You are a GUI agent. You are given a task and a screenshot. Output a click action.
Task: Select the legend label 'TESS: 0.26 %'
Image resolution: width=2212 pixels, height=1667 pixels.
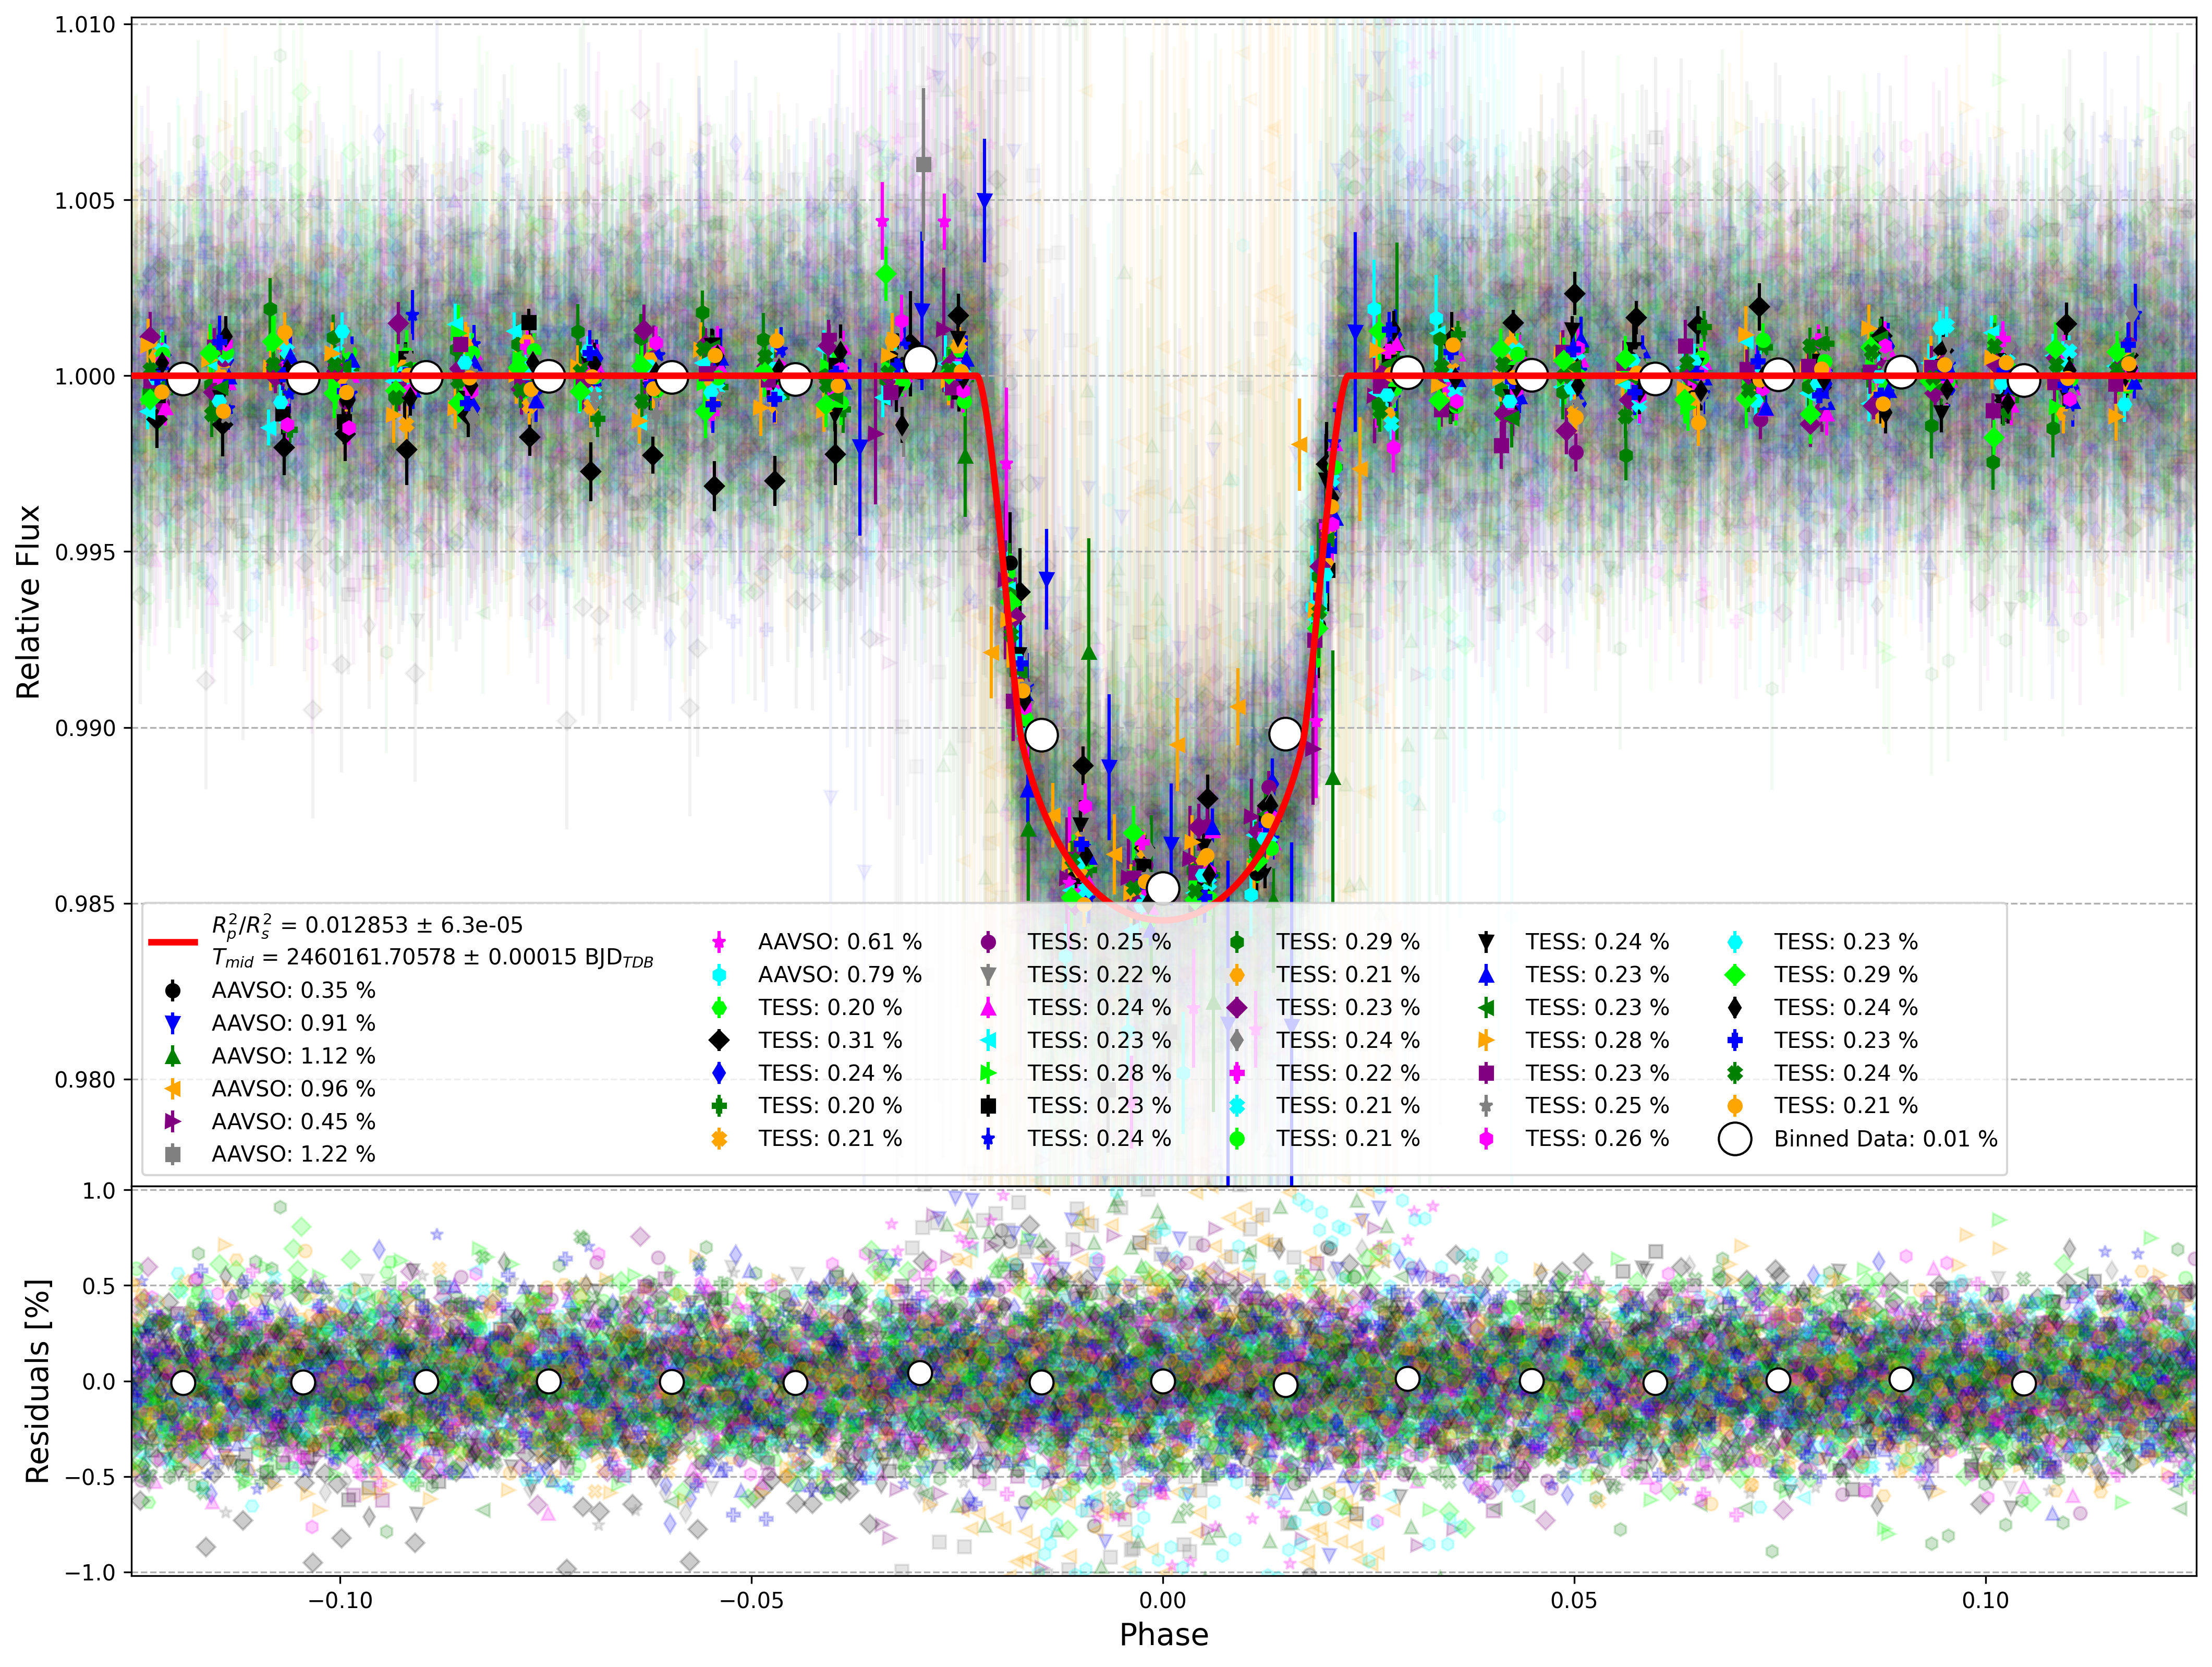[1597, 1139]
